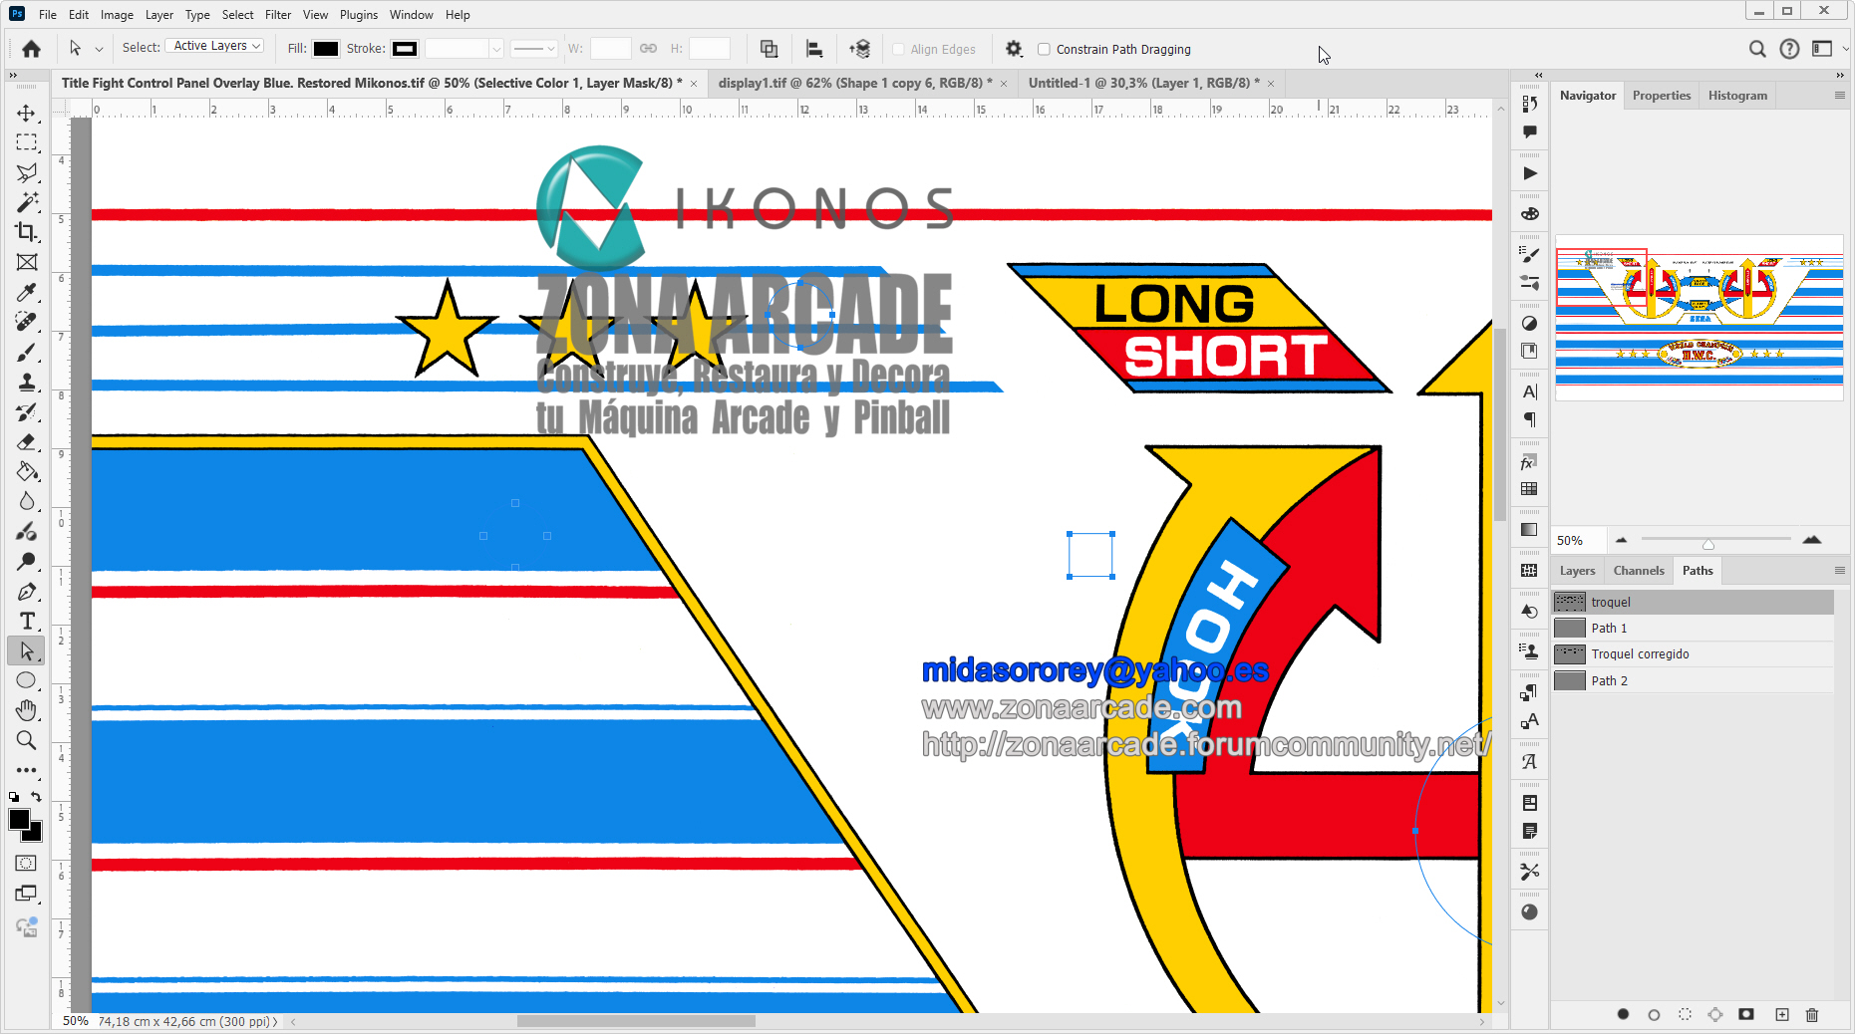Switch to the Histogram tab

(1737, 96)
